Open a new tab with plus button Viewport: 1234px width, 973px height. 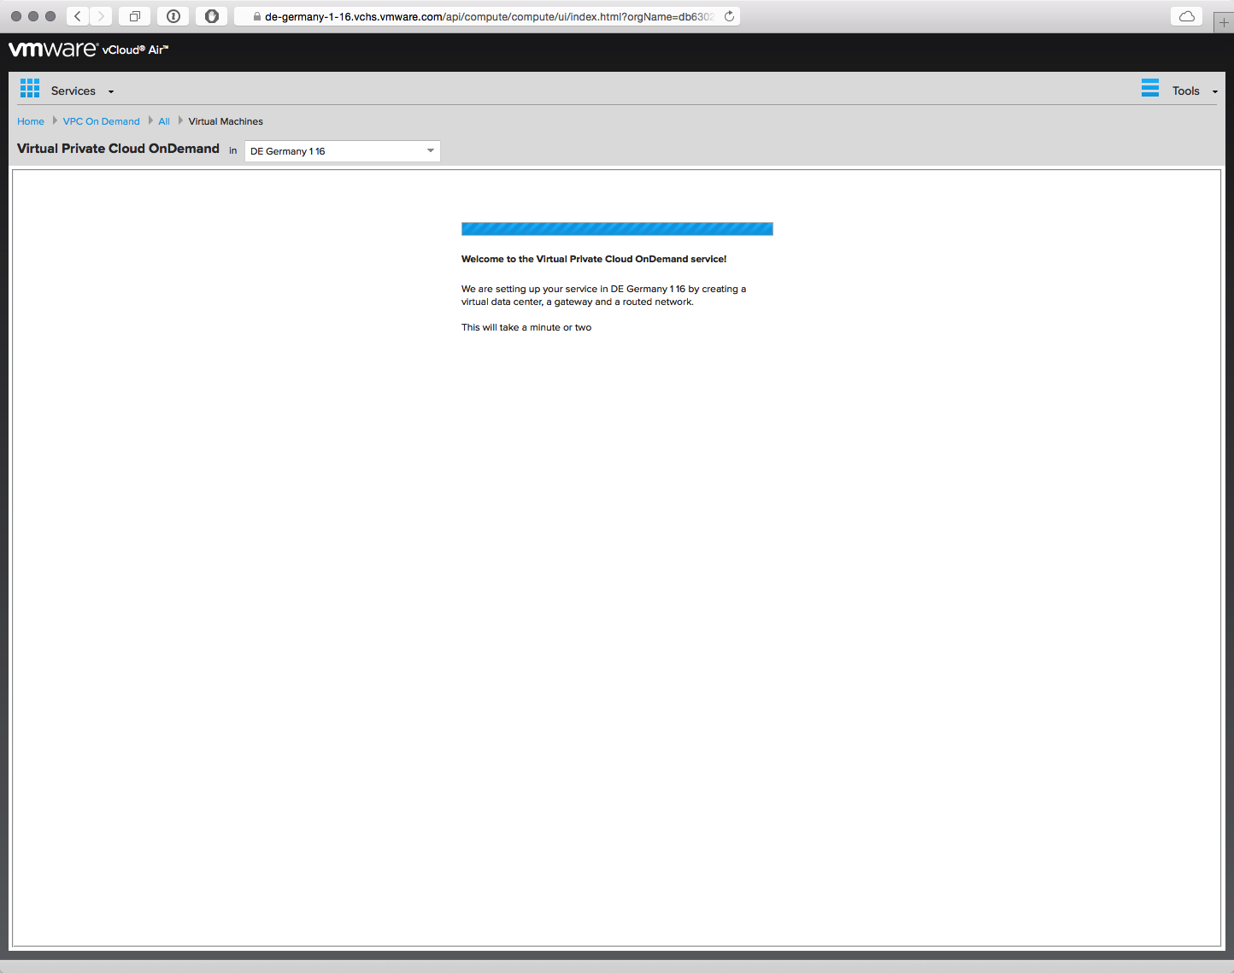1224,22
